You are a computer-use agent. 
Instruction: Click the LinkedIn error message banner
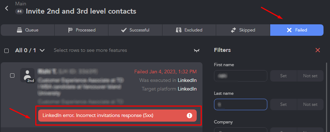pyautogui.click(x=117, y=116)
